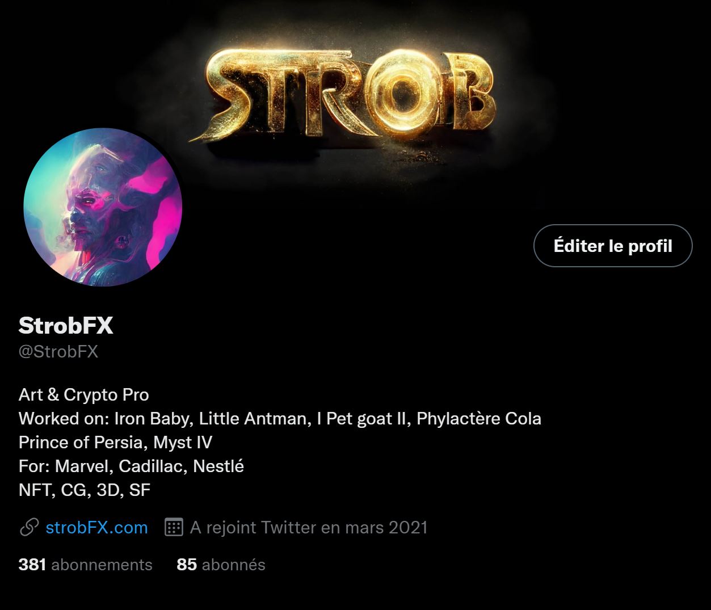711x610 pixels.
Task: Open the strobFX.com website link
Action: 96,527
